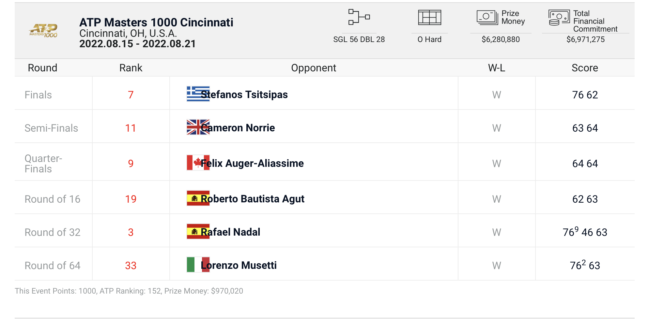Click the draw bracket icon

tap(359, 17)
